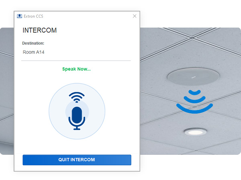Click the empty title bar area before the close X

click(88, 16)
